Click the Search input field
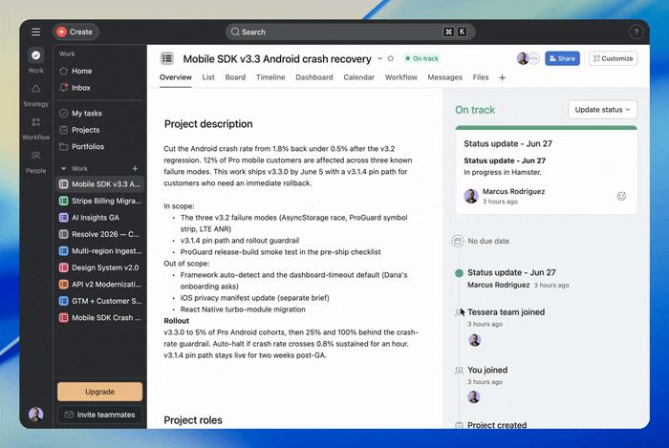Viewport: 669px width, 448px height. [350, 32]
